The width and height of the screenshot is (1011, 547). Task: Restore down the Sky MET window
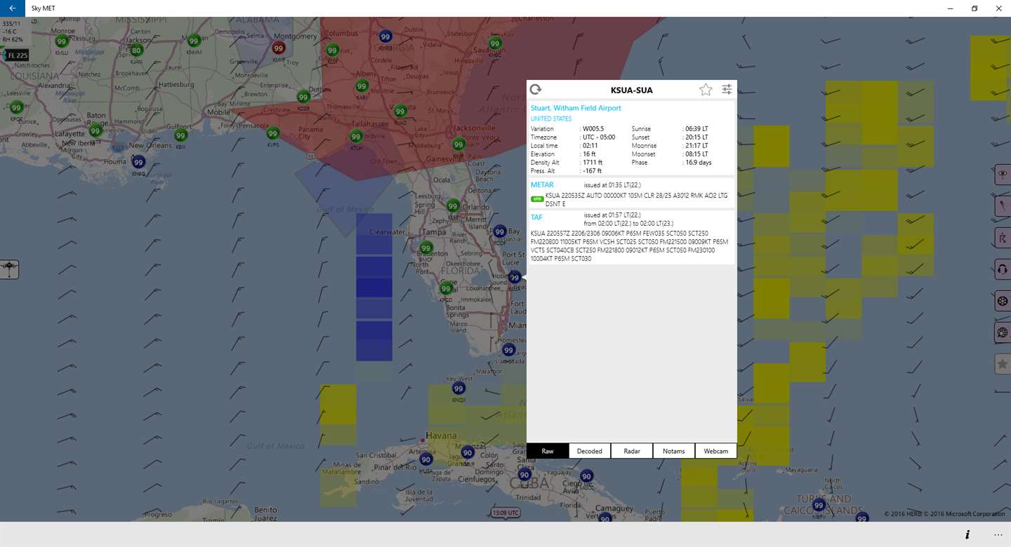[x=974, y=8]
